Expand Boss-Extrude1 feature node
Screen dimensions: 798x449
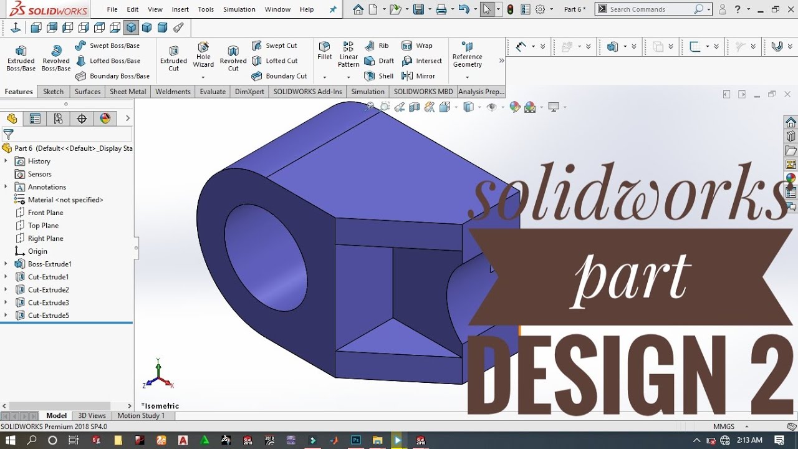tap(6, 264)
